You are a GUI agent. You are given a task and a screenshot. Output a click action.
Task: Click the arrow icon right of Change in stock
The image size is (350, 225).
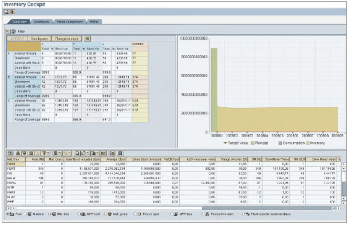(x=87, y=38)
